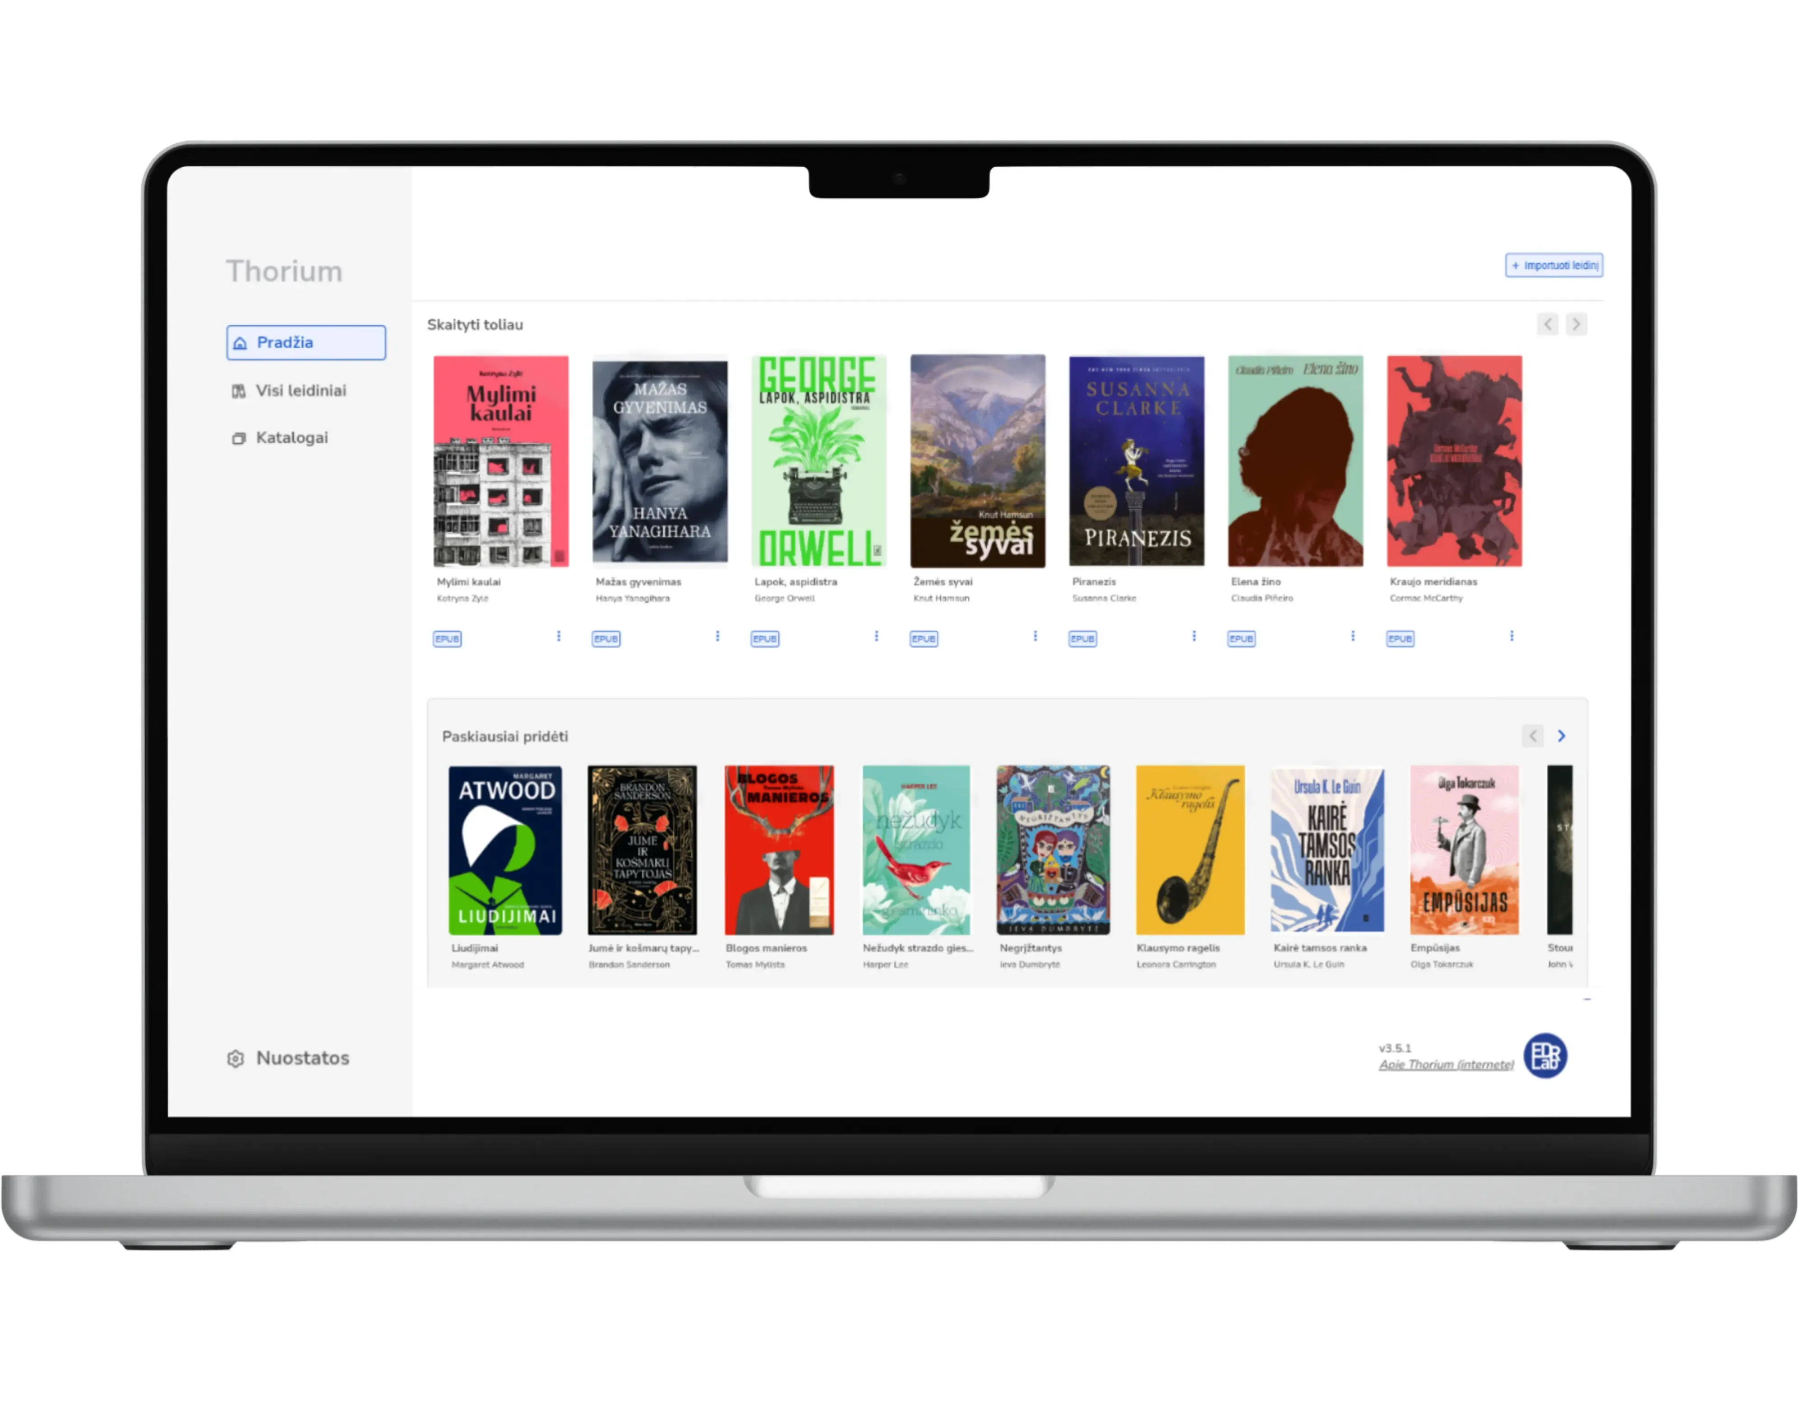The height and width of the screenshot is (1401, 1798).
Task: Open the Mylimi kaulai book cover
Action: 501,462
